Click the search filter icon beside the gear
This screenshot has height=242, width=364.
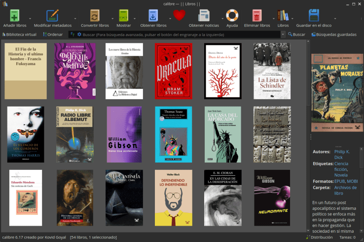click(73, 35)
